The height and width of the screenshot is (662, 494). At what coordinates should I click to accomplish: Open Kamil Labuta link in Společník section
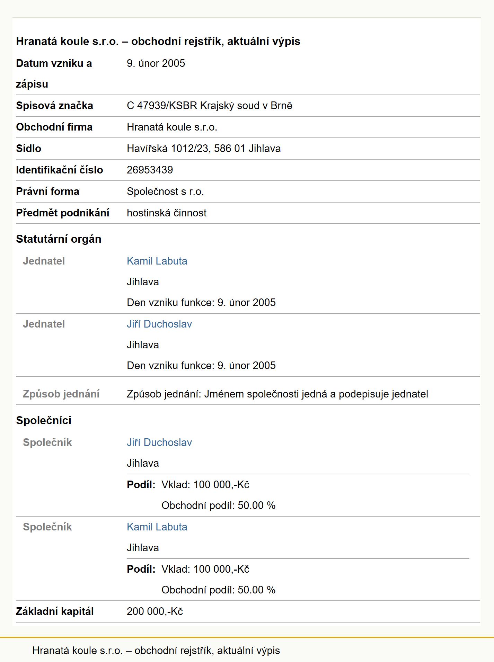(157, 527)
